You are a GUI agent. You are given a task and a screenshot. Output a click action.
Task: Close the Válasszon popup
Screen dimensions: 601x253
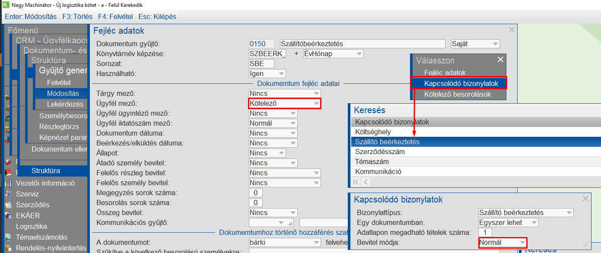coord(500,60)
